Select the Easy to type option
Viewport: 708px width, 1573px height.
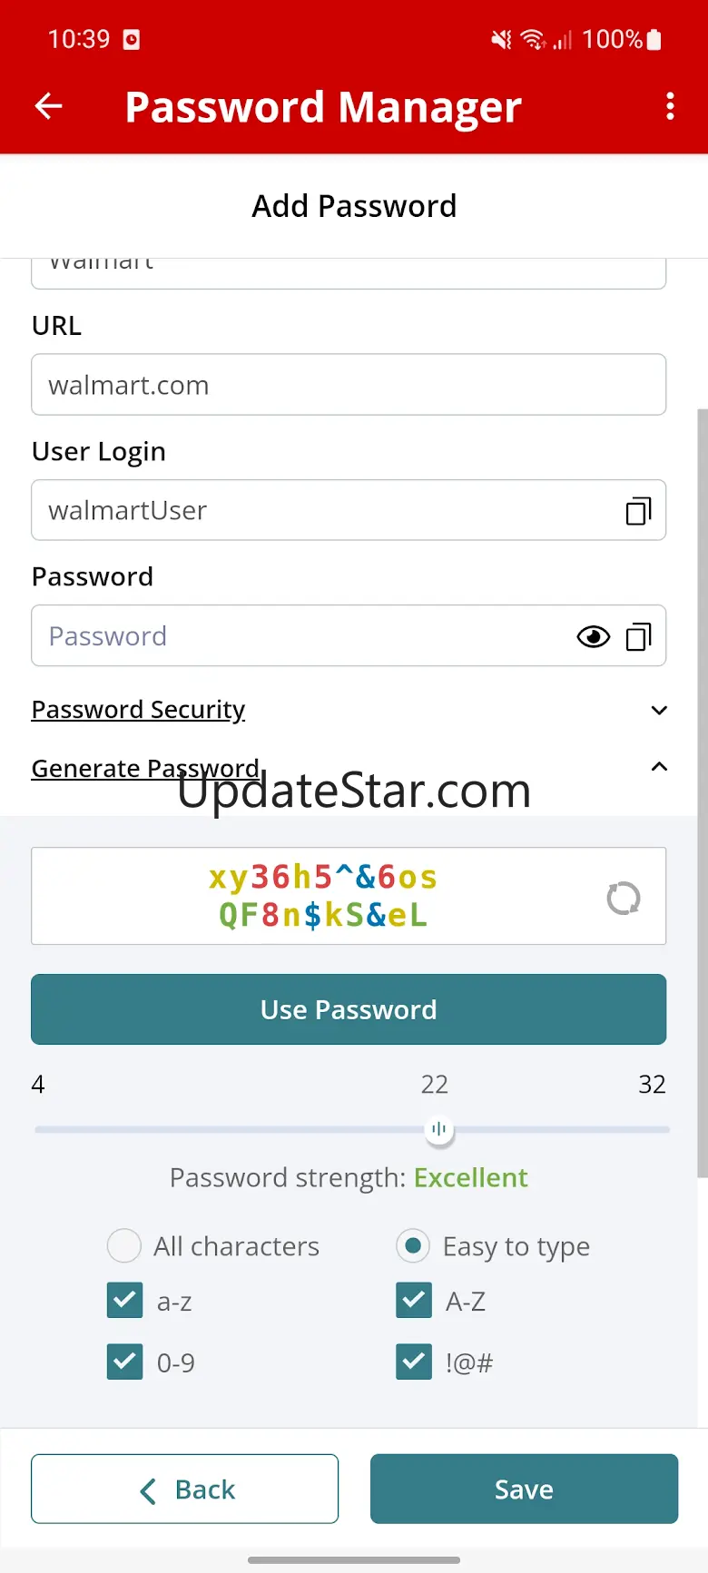[x=413, y=1246]
